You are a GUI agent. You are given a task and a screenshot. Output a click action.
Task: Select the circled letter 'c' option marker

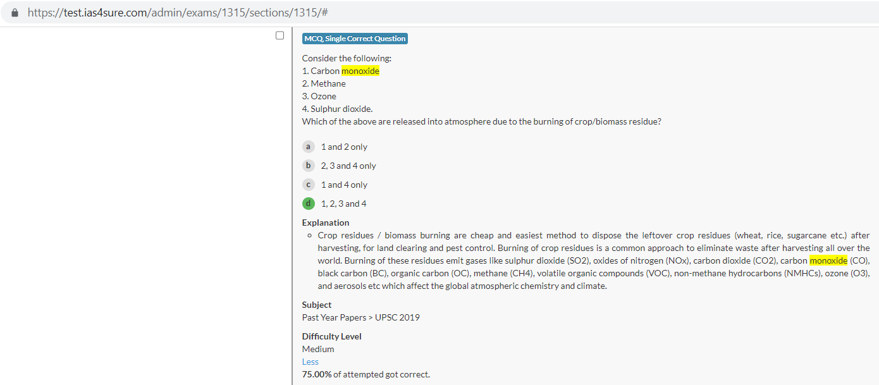point(308,185)
